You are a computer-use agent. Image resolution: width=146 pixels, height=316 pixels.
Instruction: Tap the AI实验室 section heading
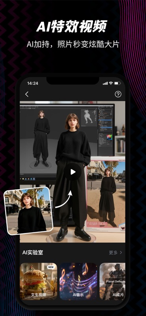[32, 252]
